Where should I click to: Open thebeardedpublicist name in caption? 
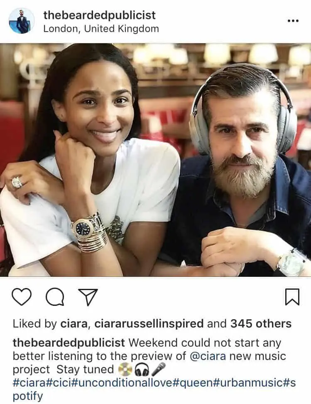[69, 342]
